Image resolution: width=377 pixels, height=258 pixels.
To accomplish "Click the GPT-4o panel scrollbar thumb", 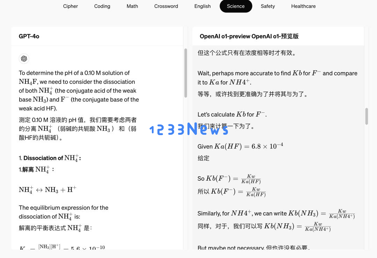I will click(186, 73).
